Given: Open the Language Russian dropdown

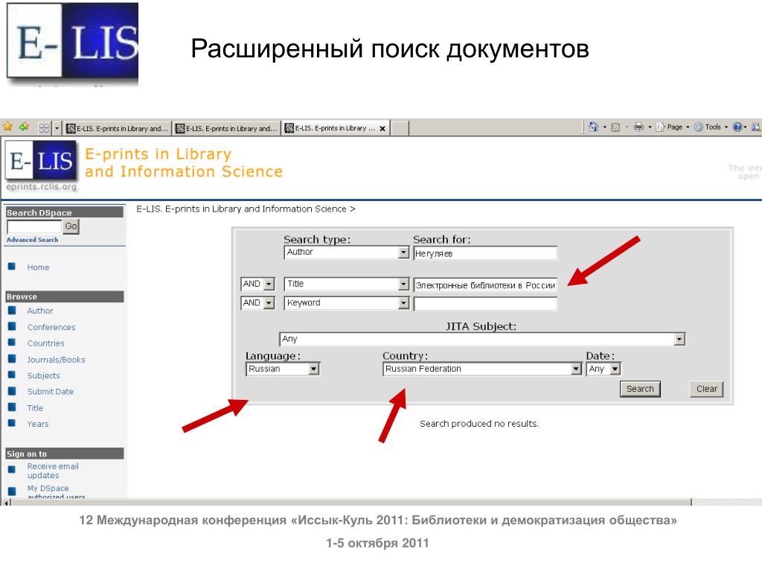Looking at the screenshot, I should 282,369.
